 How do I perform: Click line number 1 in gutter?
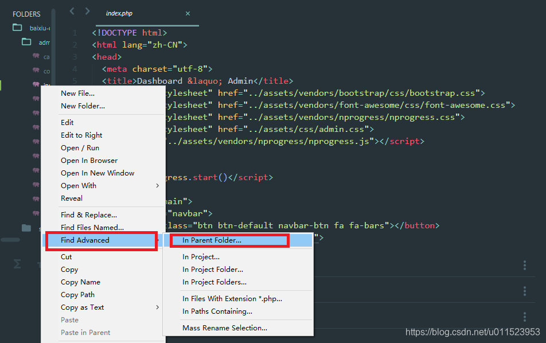click(75, 33)
